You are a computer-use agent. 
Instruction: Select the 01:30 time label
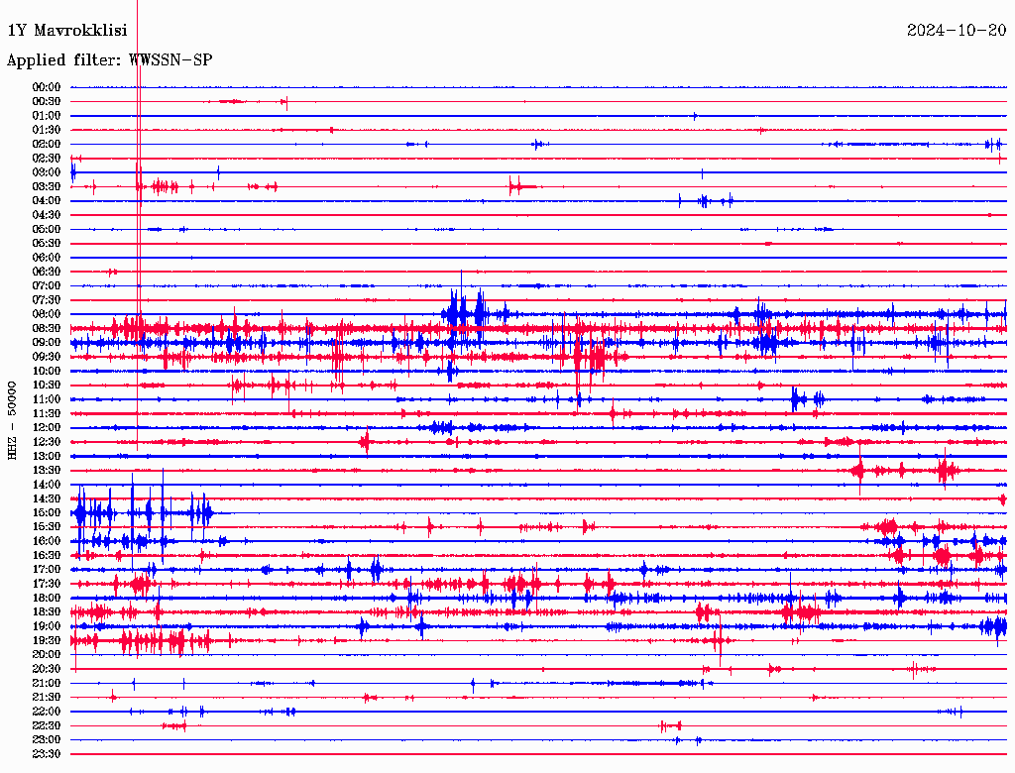[x=47, y=130]
